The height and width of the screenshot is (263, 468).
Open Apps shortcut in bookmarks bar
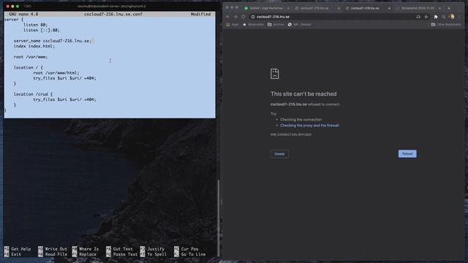[x=233, y=24]
